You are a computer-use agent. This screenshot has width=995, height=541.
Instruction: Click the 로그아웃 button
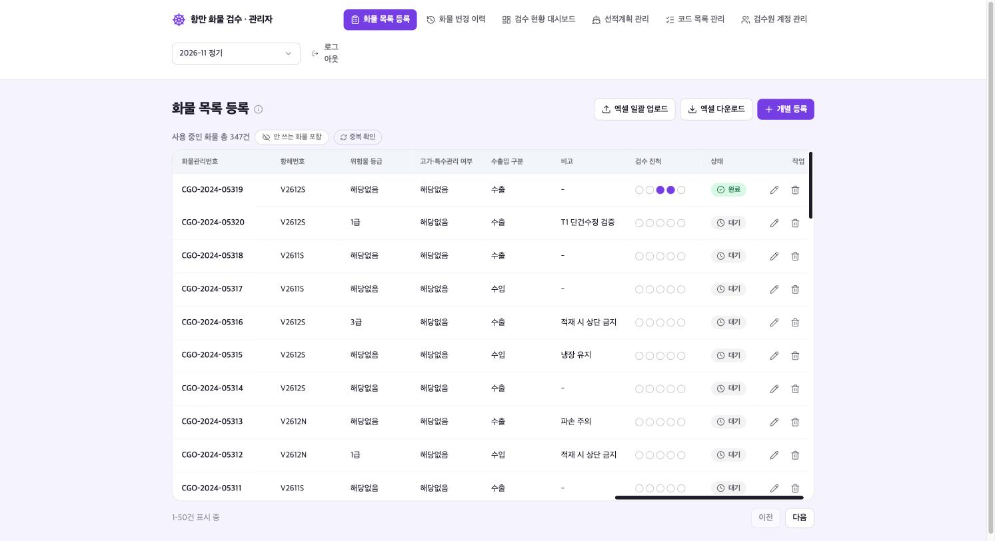pyautogui.click(x=326, y=53)
